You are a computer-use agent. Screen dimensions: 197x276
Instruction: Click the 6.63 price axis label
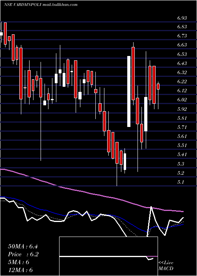182,45
